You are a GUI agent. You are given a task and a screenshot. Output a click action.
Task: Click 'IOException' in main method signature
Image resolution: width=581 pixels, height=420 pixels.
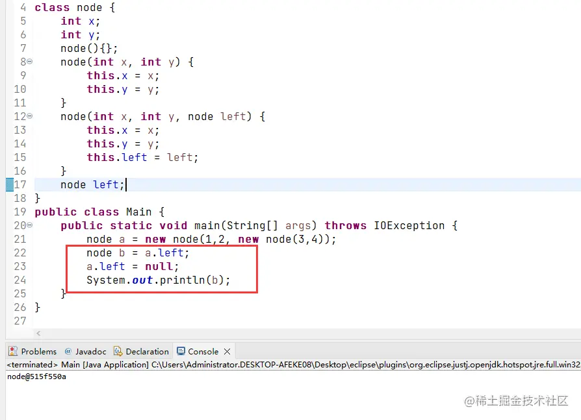tap(409, 225)
